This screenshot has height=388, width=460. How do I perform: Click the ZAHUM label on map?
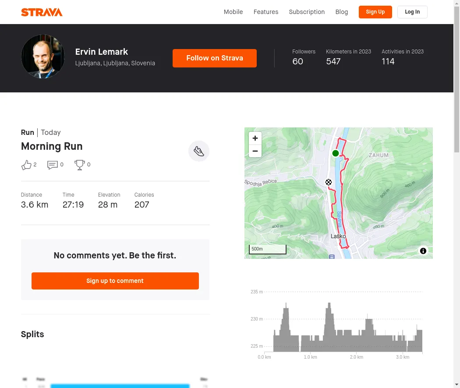379,155
